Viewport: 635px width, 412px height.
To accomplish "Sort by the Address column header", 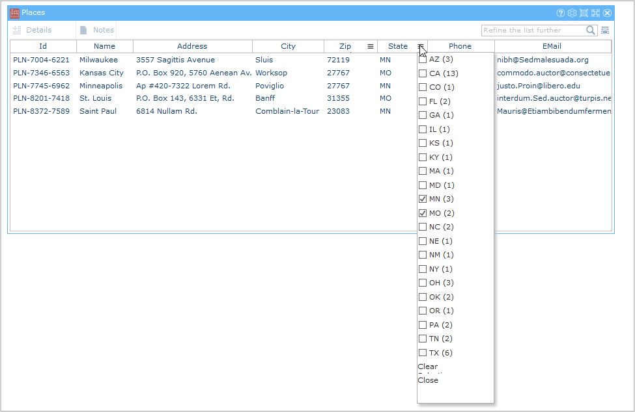I will click(192, 46).
